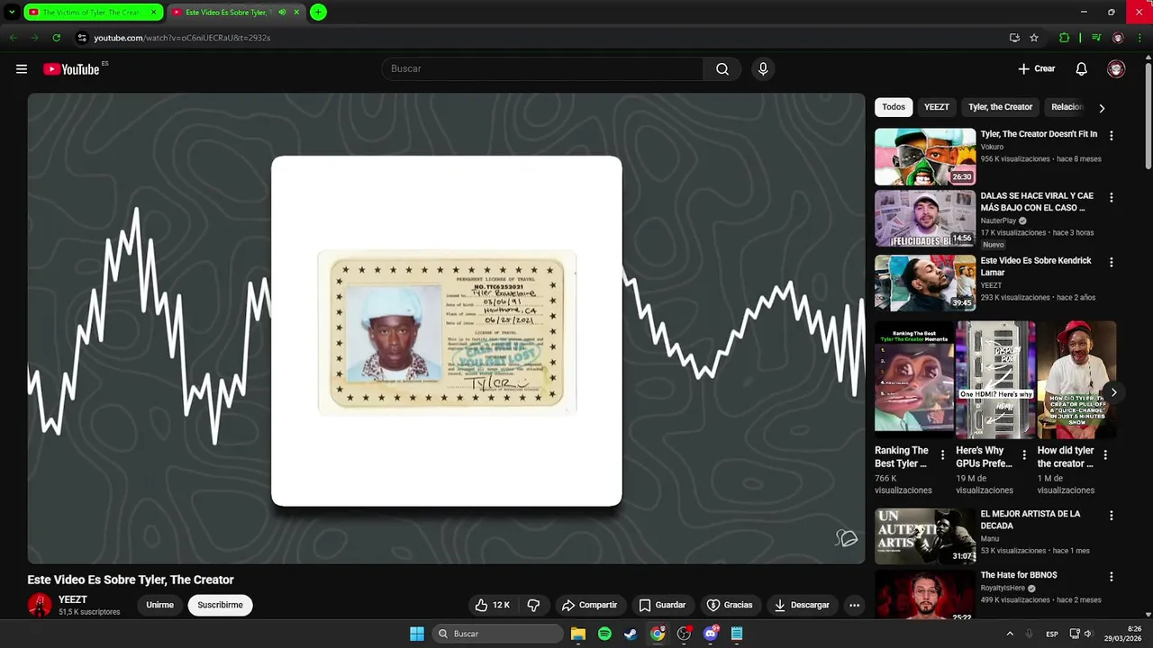Image resolution: width=1153 pixels, height=648 pixels.
Task: Open options for DALAS SE HACE VIRAL video
Action: click(1111, 198)
